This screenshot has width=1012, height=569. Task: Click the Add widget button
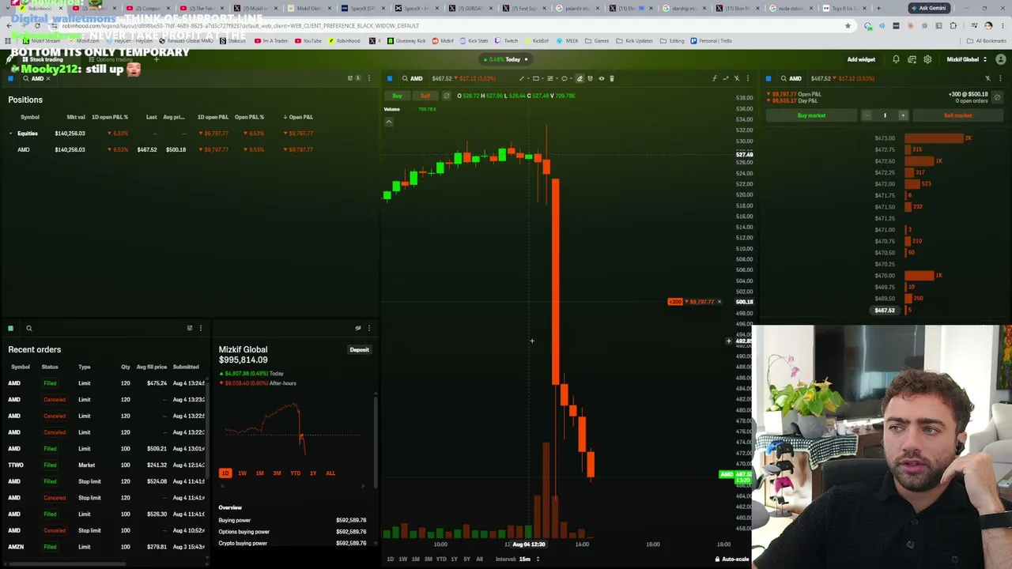click(x=861, y=59)
